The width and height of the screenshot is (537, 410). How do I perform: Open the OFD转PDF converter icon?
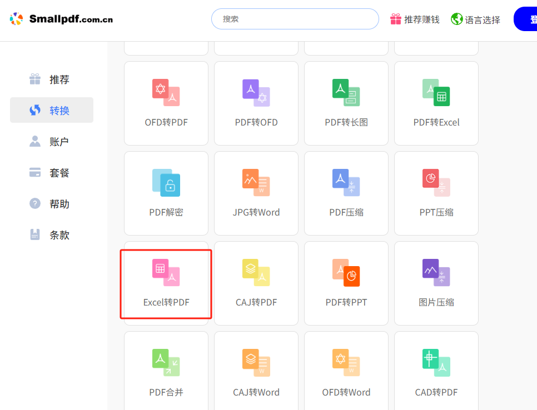[x=166, y=92]
